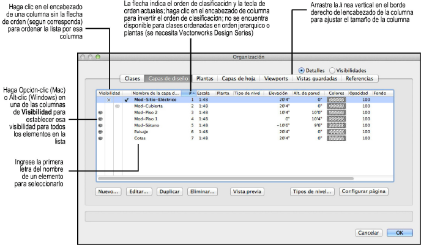This screenshot has height=245, width=421.
Task: Click the active layer checkmark beside Mod-Sitio-Eléctrico
Action: point(127,99)
